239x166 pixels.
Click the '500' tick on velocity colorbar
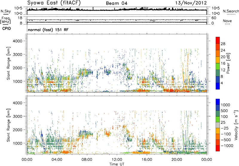pyautogui.click(x=225, y=111)
